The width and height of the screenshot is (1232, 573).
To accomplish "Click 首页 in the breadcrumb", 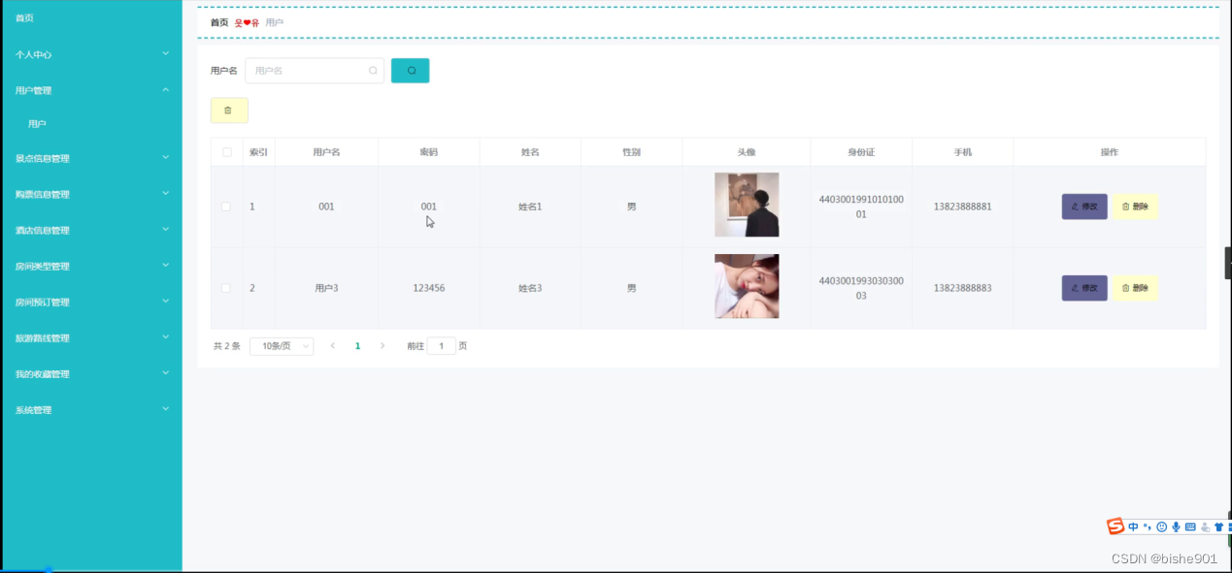I will pyautogui.click(x=219, y=22).
